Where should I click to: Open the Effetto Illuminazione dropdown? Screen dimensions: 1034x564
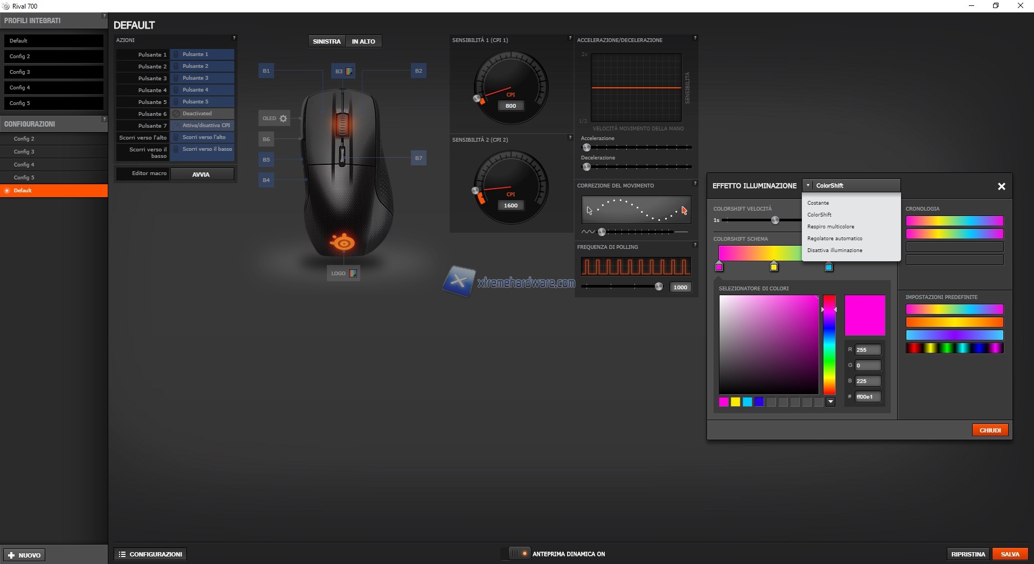(x=851, y=186)
